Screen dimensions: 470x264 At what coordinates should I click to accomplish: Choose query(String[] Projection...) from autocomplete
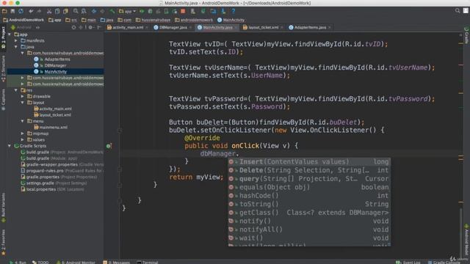coord(308,179)
